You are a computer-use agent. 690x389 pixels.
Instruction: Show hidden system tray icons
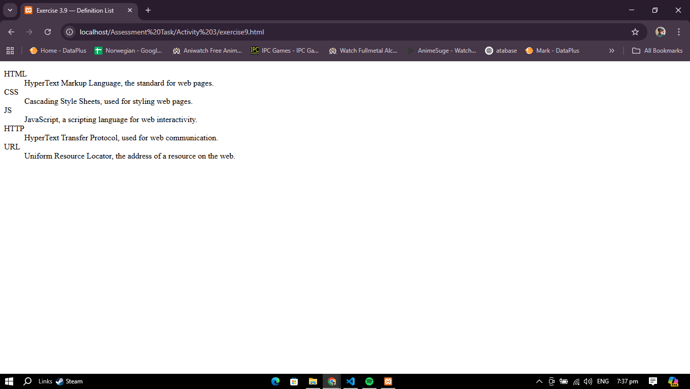[x=539, y=381]
